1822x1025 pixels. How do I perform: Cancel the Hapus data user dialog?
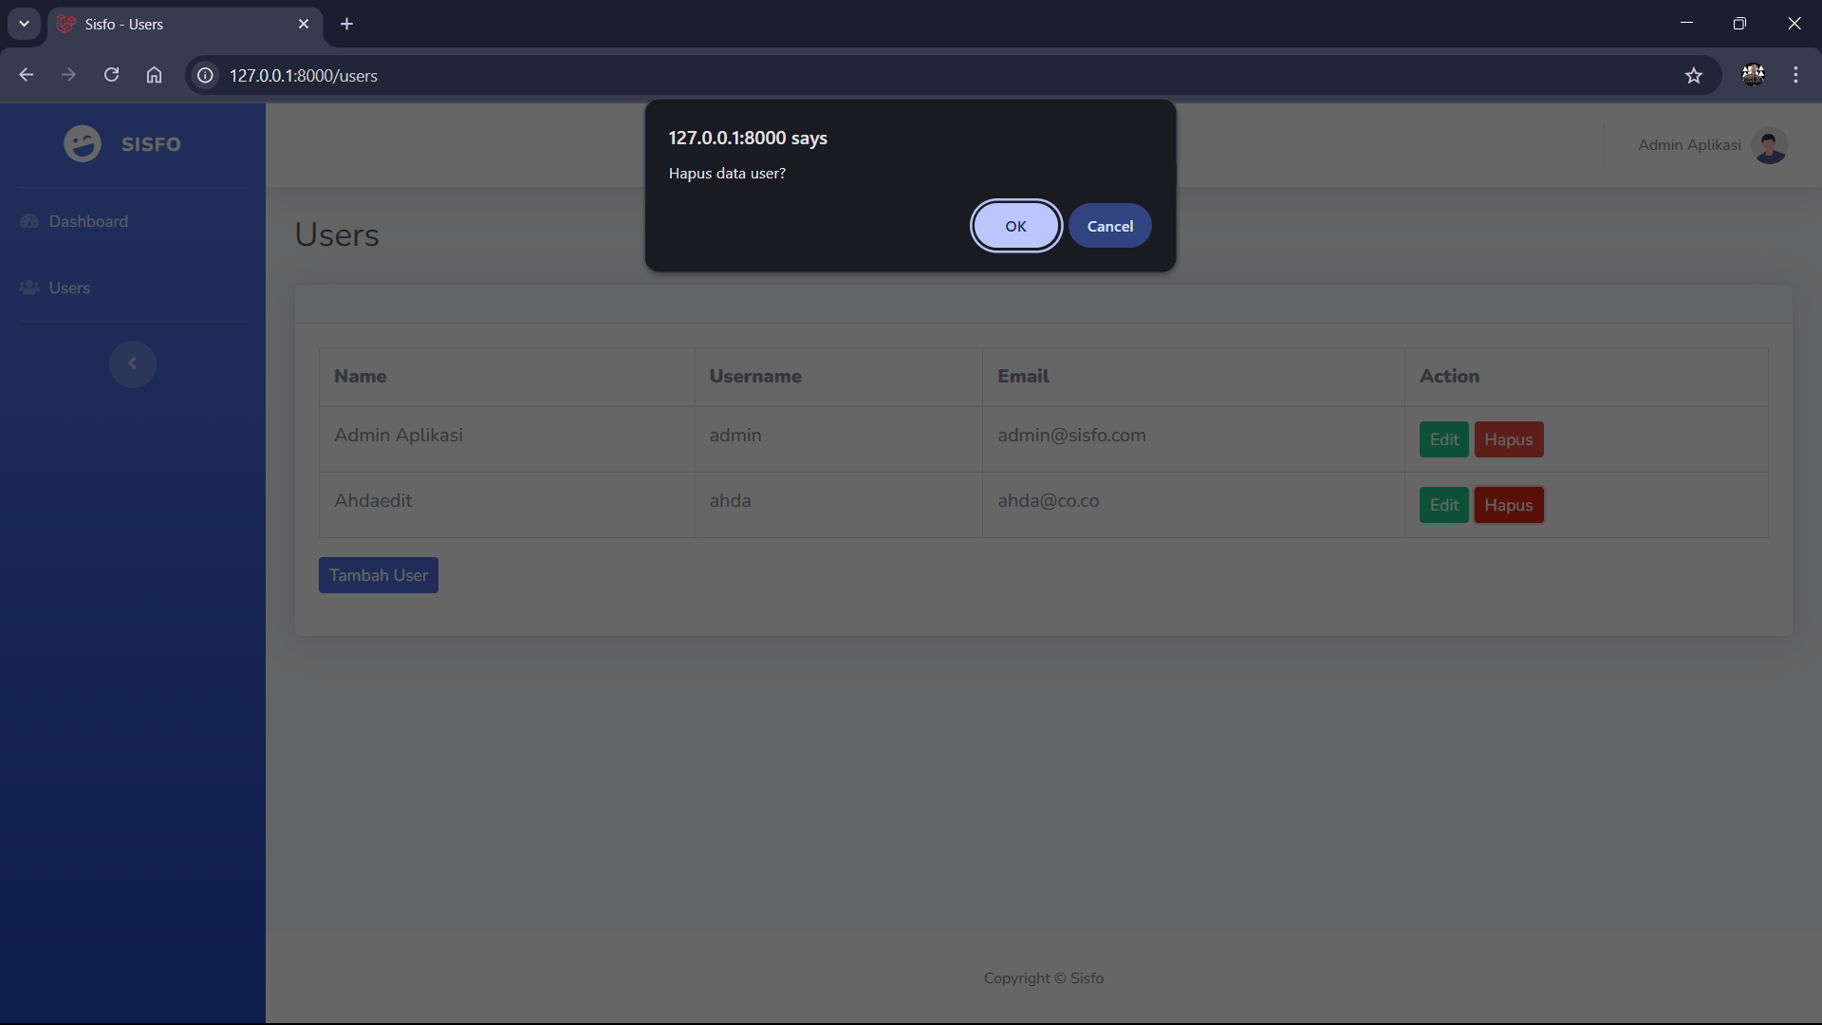[1109, 226]
